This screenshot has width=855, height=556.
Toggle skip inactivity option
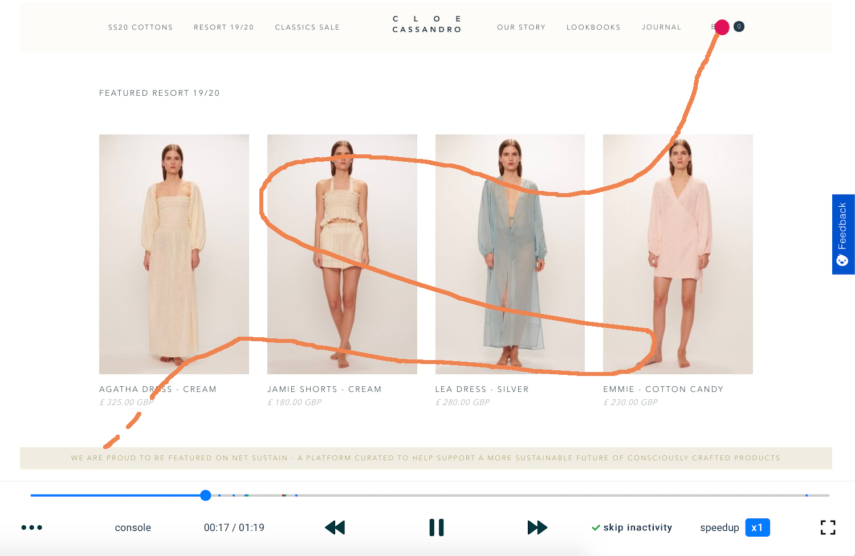(x=632, y=528)
